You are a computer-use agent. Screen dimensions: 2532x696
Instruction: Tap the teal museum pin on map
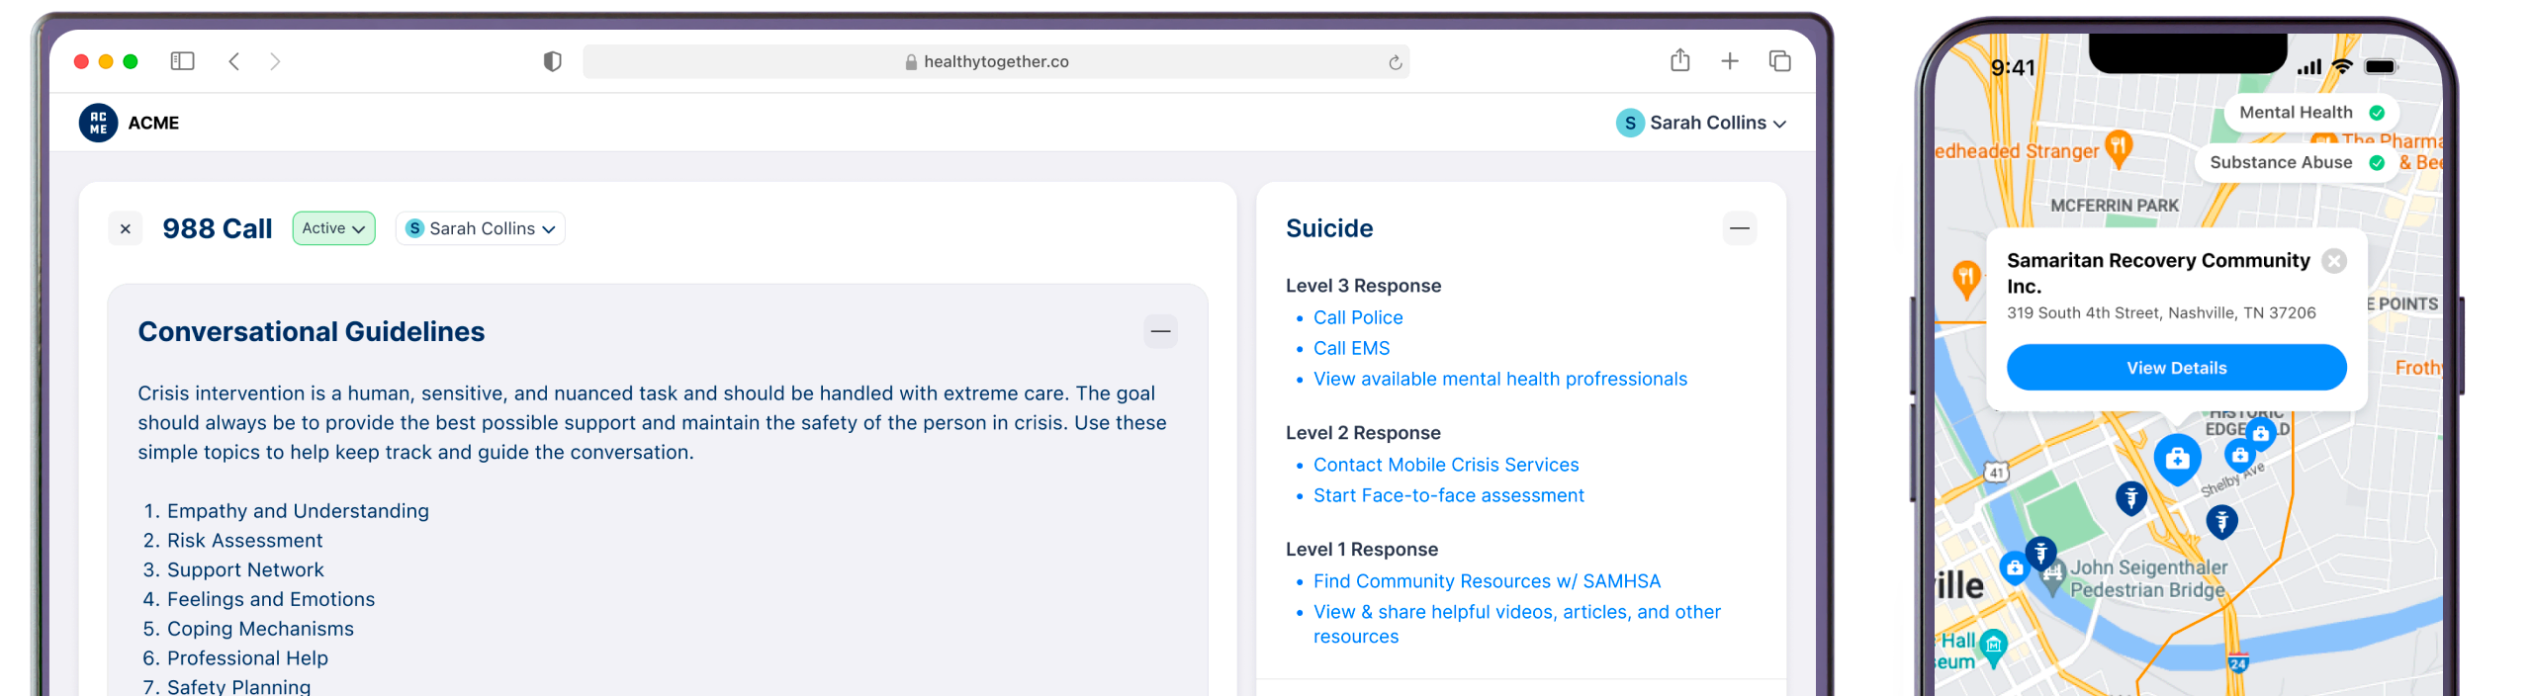point(1993,647)
